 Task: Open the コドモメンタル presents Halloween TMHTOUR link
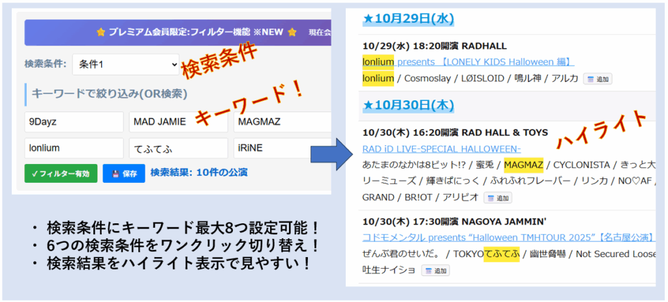point(509,238)
